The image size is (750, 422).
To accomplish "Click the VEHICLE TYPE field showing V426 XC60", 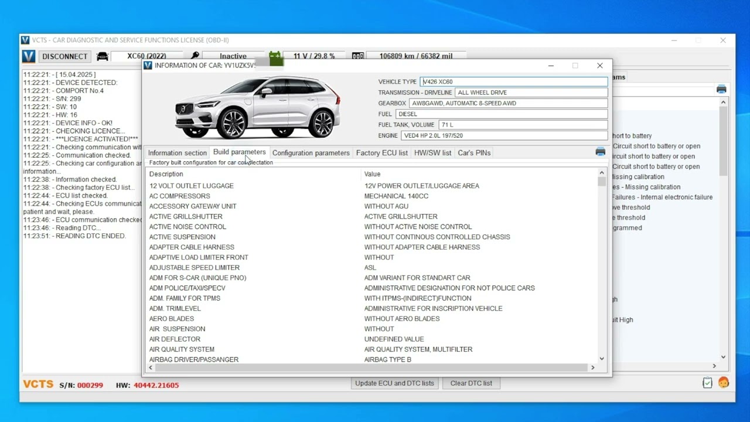I will pos(514,81).
